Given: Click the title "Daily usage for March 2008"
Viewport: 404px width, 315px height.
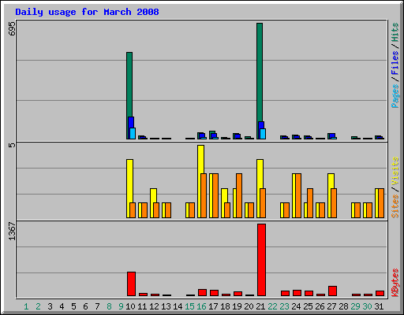Looking at the screenshot, I should pyautogui.click(x=87, y=12).
